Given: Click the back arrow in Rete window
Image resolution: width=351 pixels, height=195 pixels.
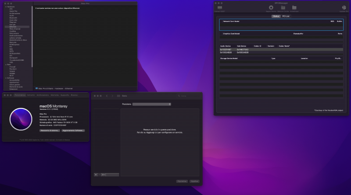Looking at the screenshot, I should click(x=107, y=96).
